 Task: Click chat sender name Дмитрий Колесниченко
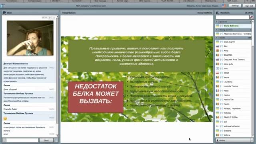tap(16, 64)
